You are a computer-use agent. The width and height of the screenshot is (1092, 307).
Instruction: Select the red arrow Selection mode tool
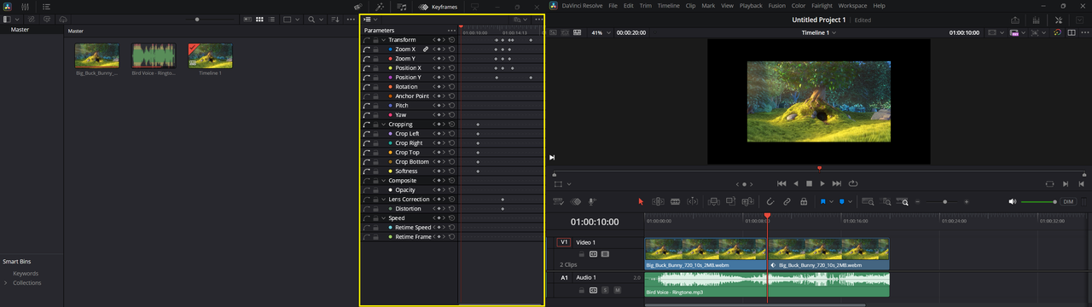641,202
